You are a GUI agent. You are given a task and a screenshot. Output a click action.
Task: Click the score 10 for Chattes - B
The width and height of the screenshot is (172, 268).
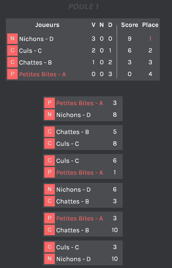(x=115, y=230)
